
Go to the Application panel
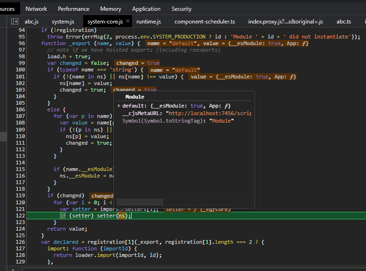point(146,8)
